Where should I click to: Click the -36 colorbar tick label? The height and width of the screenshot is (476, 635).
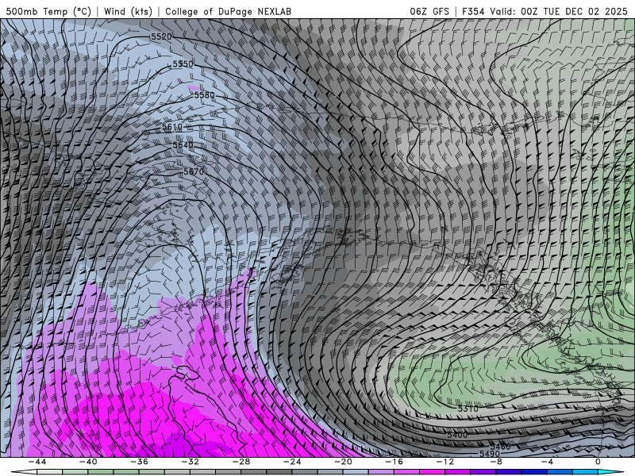[140, 462]
